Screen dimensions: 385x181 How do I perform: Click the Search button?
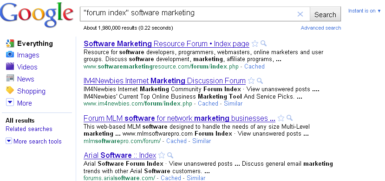point(325,14)
